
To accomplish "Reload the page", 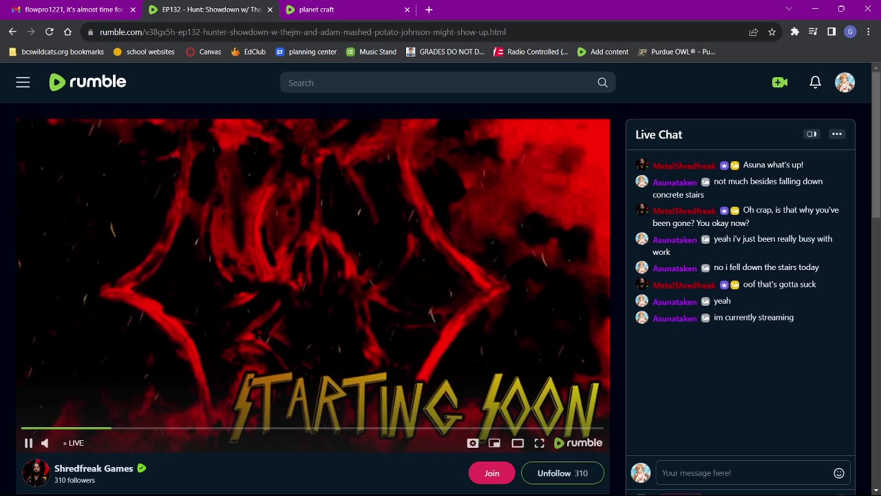I will pyautogui.click(x=49, y=32).
